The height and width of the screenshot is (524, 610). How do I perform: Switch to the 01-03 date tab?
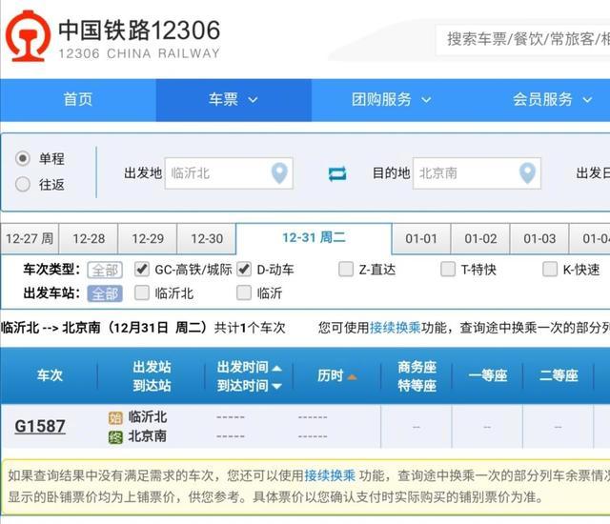click(x=539, y=239)
